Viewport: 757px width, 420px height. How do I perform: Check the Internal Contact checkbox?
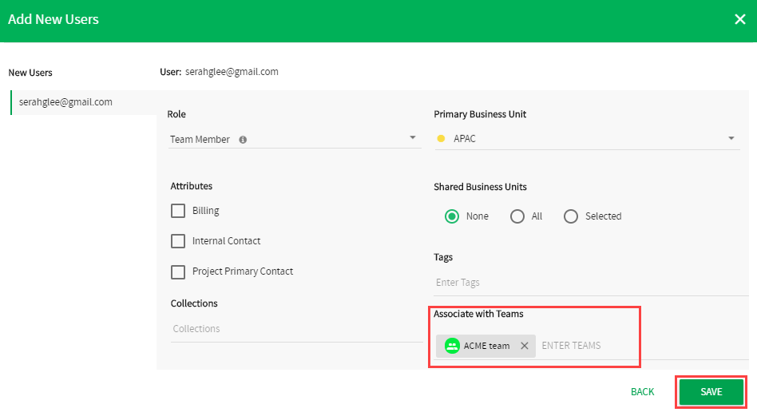[x=177, y=241]
